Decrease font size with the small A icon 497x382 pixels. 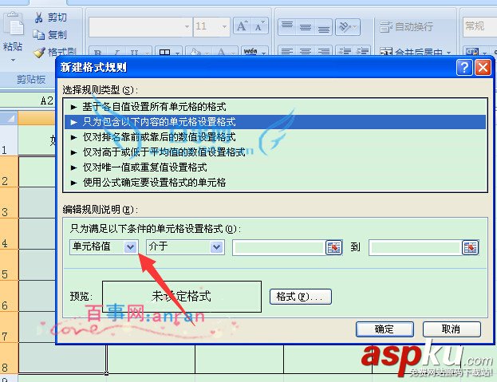[259, 26]
